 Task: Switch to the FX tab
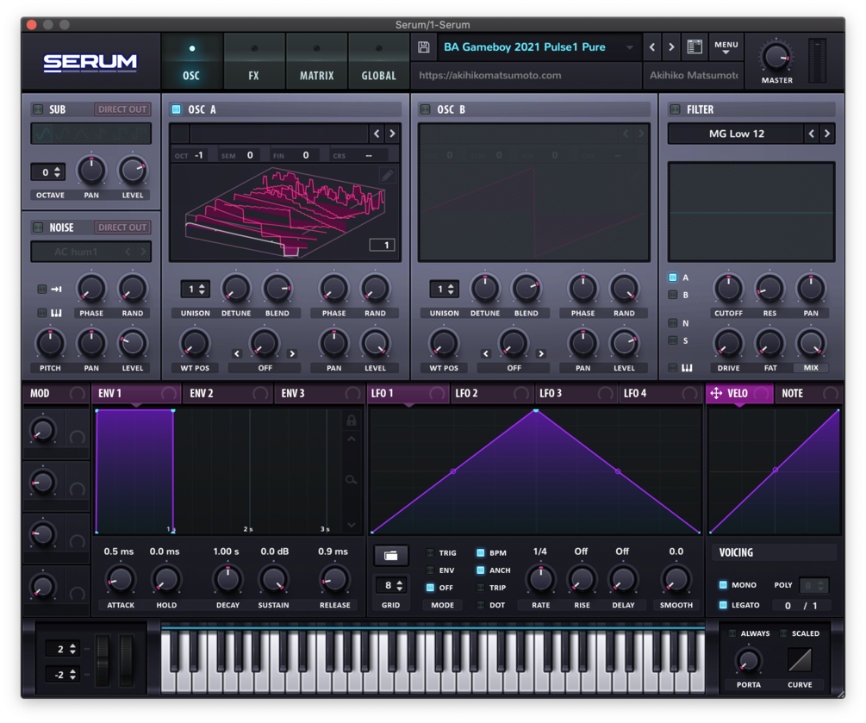253,61
